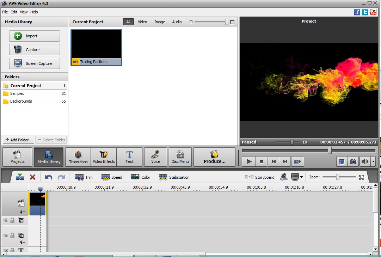Toggle visibility eye on the effects track
This screenshot has width=381, height=257.
pyautogui.click(x=6, y=220)
